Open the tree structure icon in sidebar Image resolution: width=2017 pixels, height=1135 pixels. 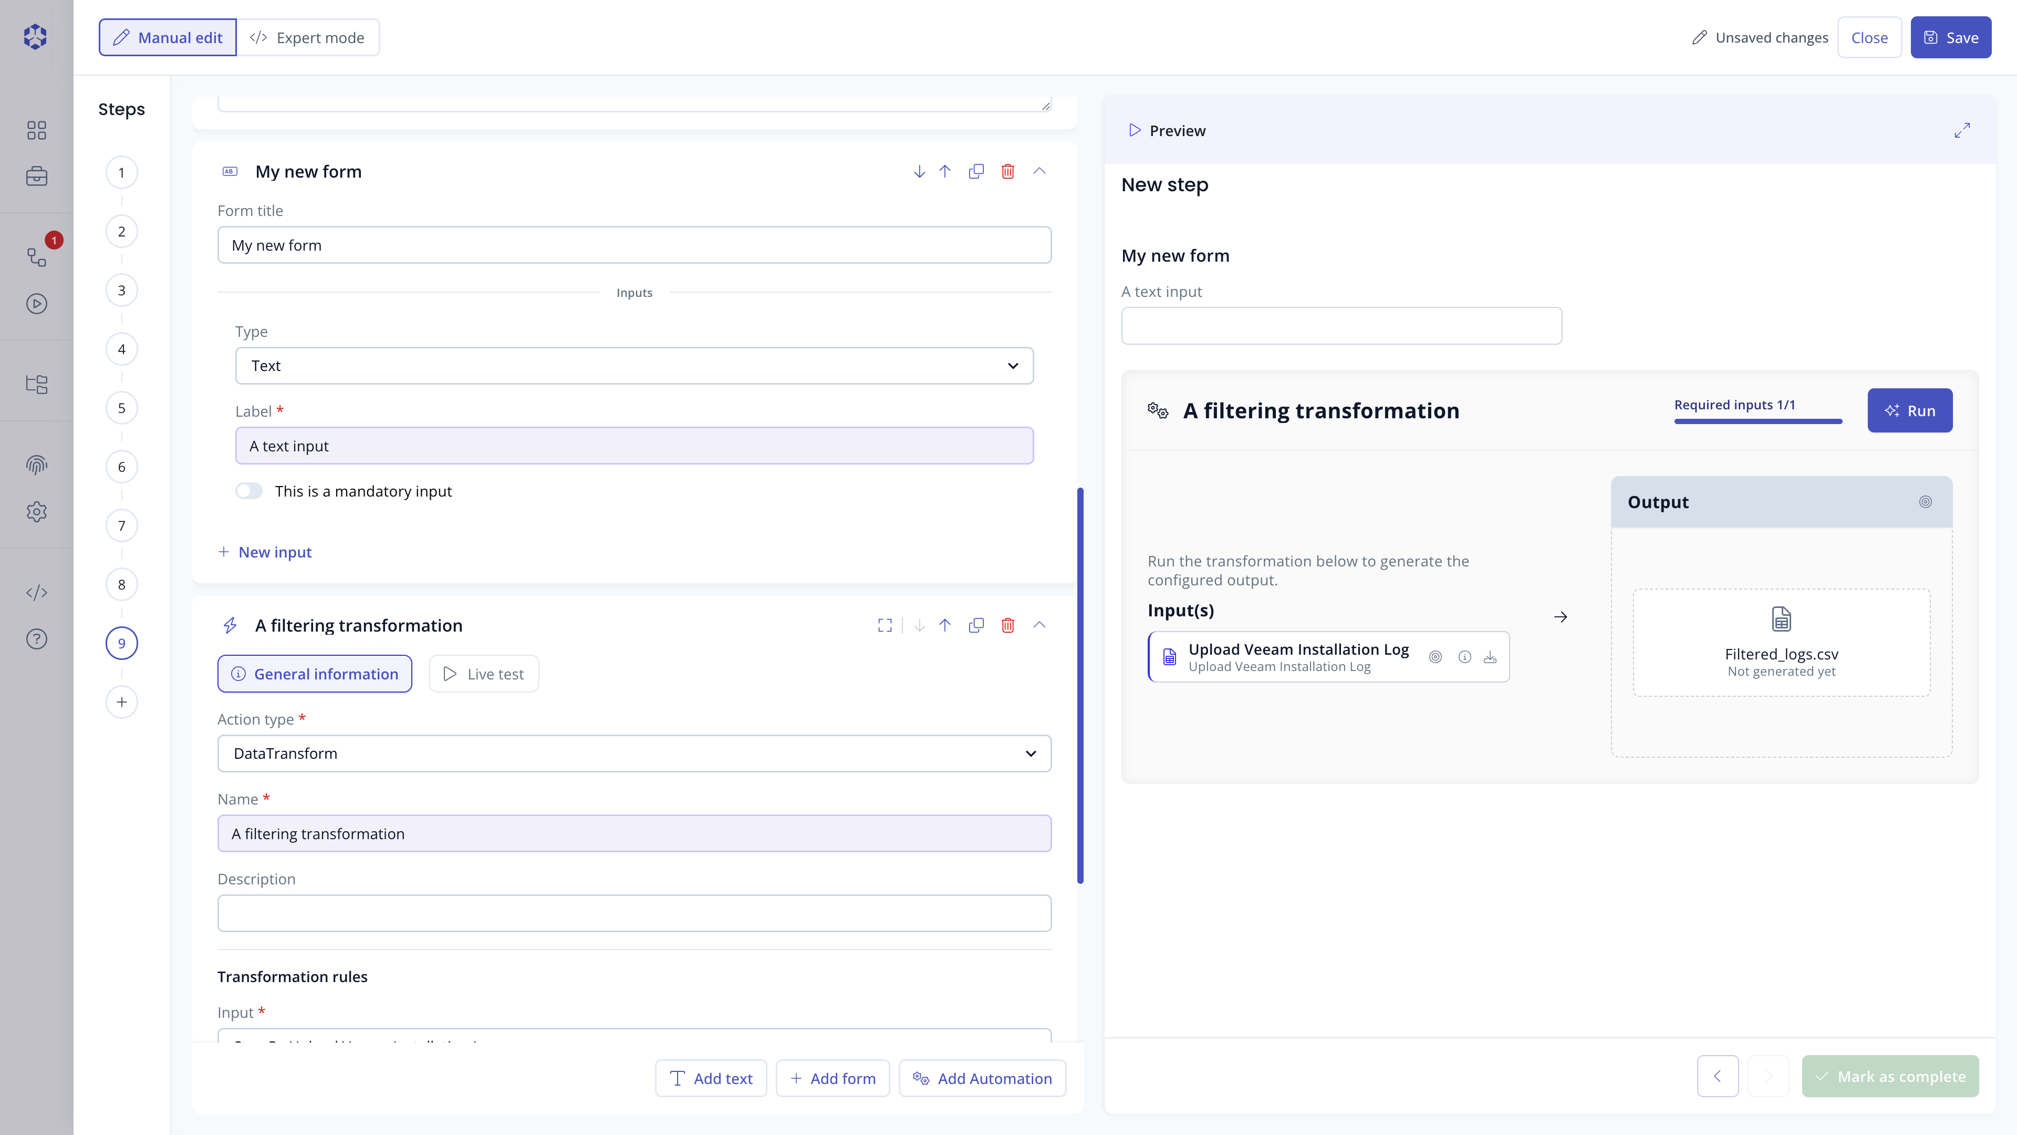click(37, 384)
